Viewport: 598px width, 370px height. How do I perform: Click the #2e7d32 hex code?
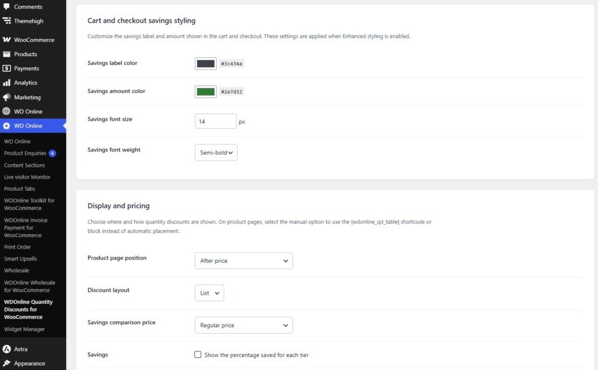[231, 92]
